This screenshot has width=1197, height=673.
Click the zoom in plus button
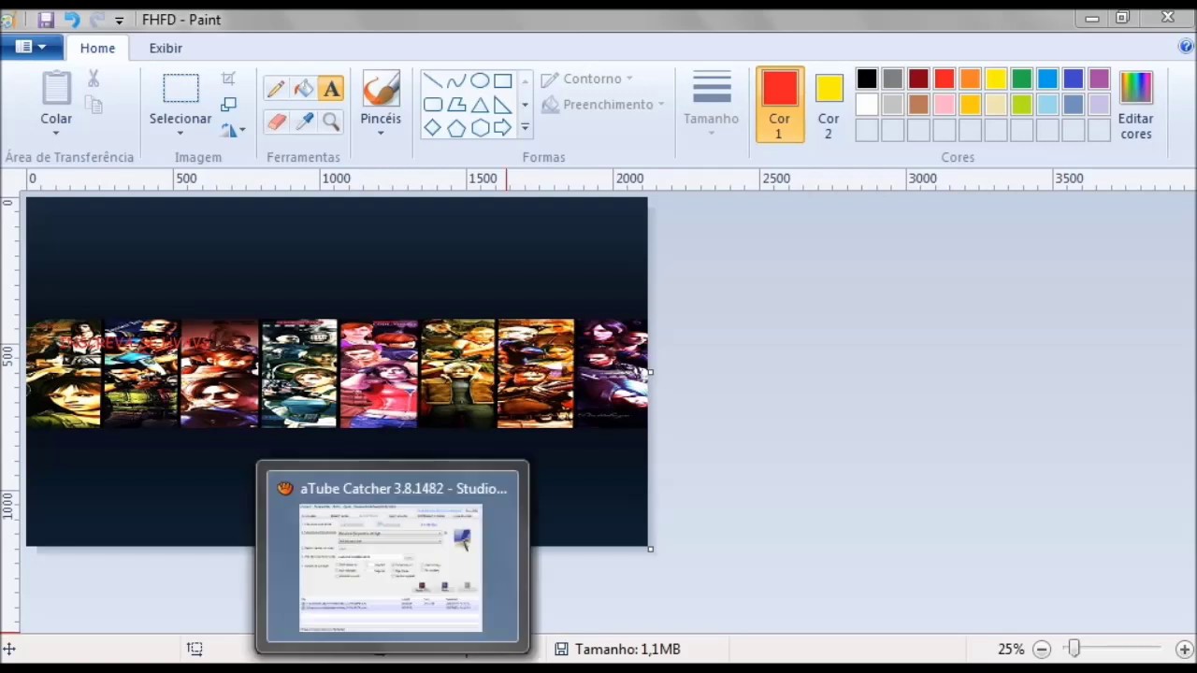point(1184,649)
